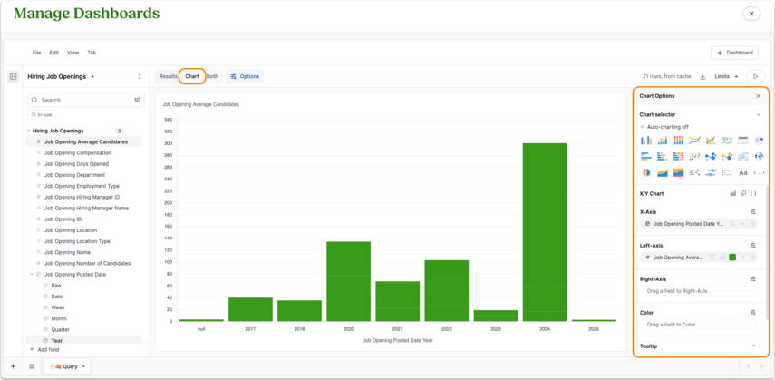Select the pie chart type icon

tap(646, 172)
